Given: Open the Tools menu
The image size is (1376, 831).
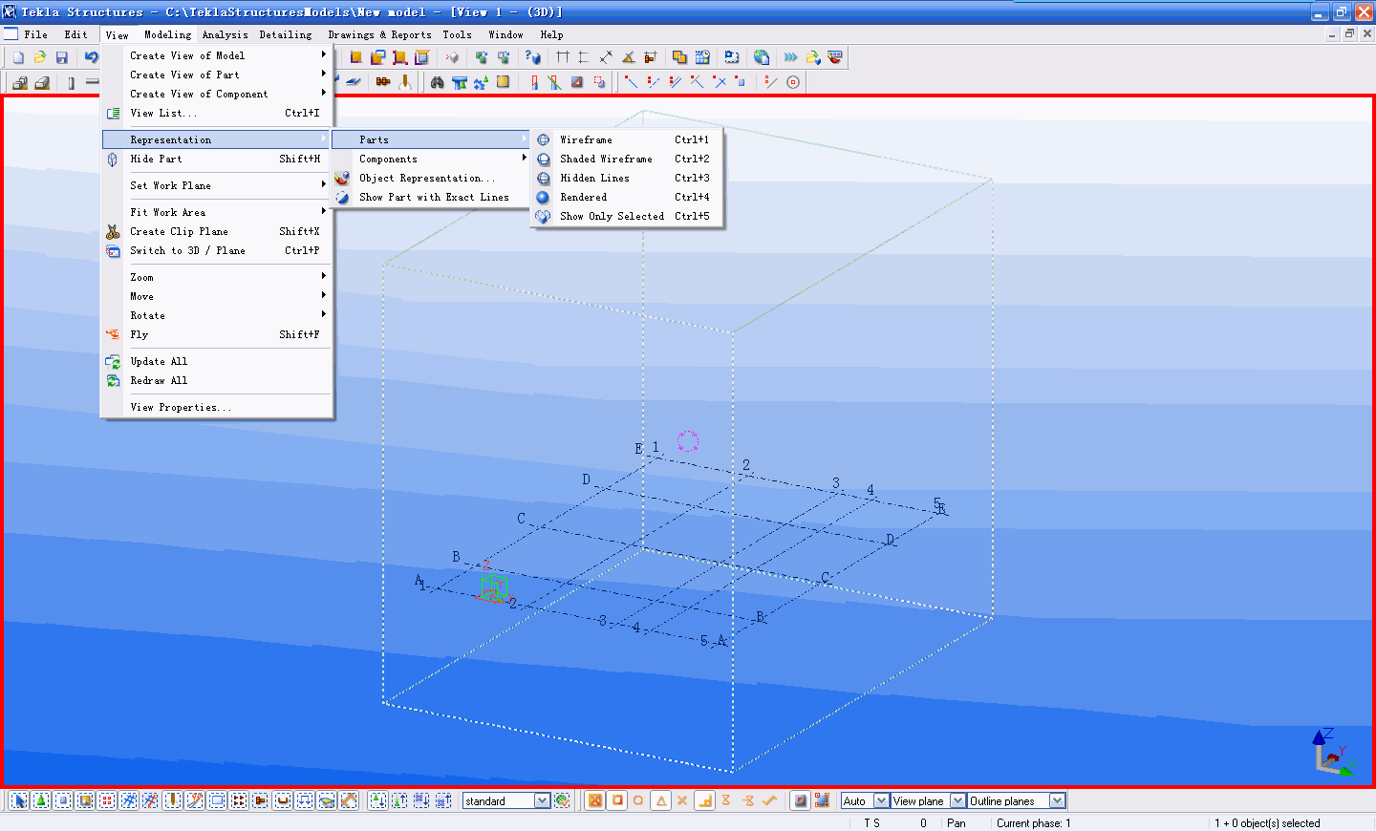Looking at the screenshot, I should coord(458,34).
